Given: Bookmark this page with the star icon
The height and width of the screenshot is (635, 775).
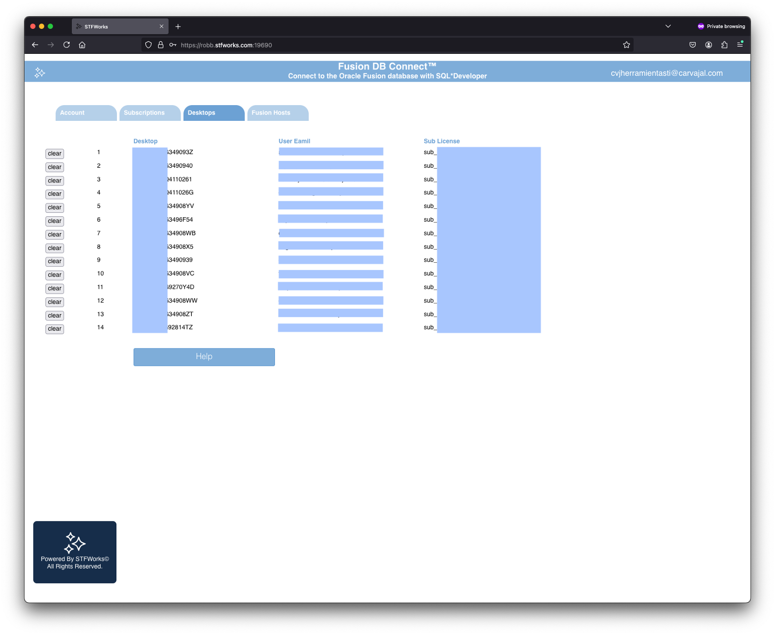Looking at the screenshot, I should (626, 45).
